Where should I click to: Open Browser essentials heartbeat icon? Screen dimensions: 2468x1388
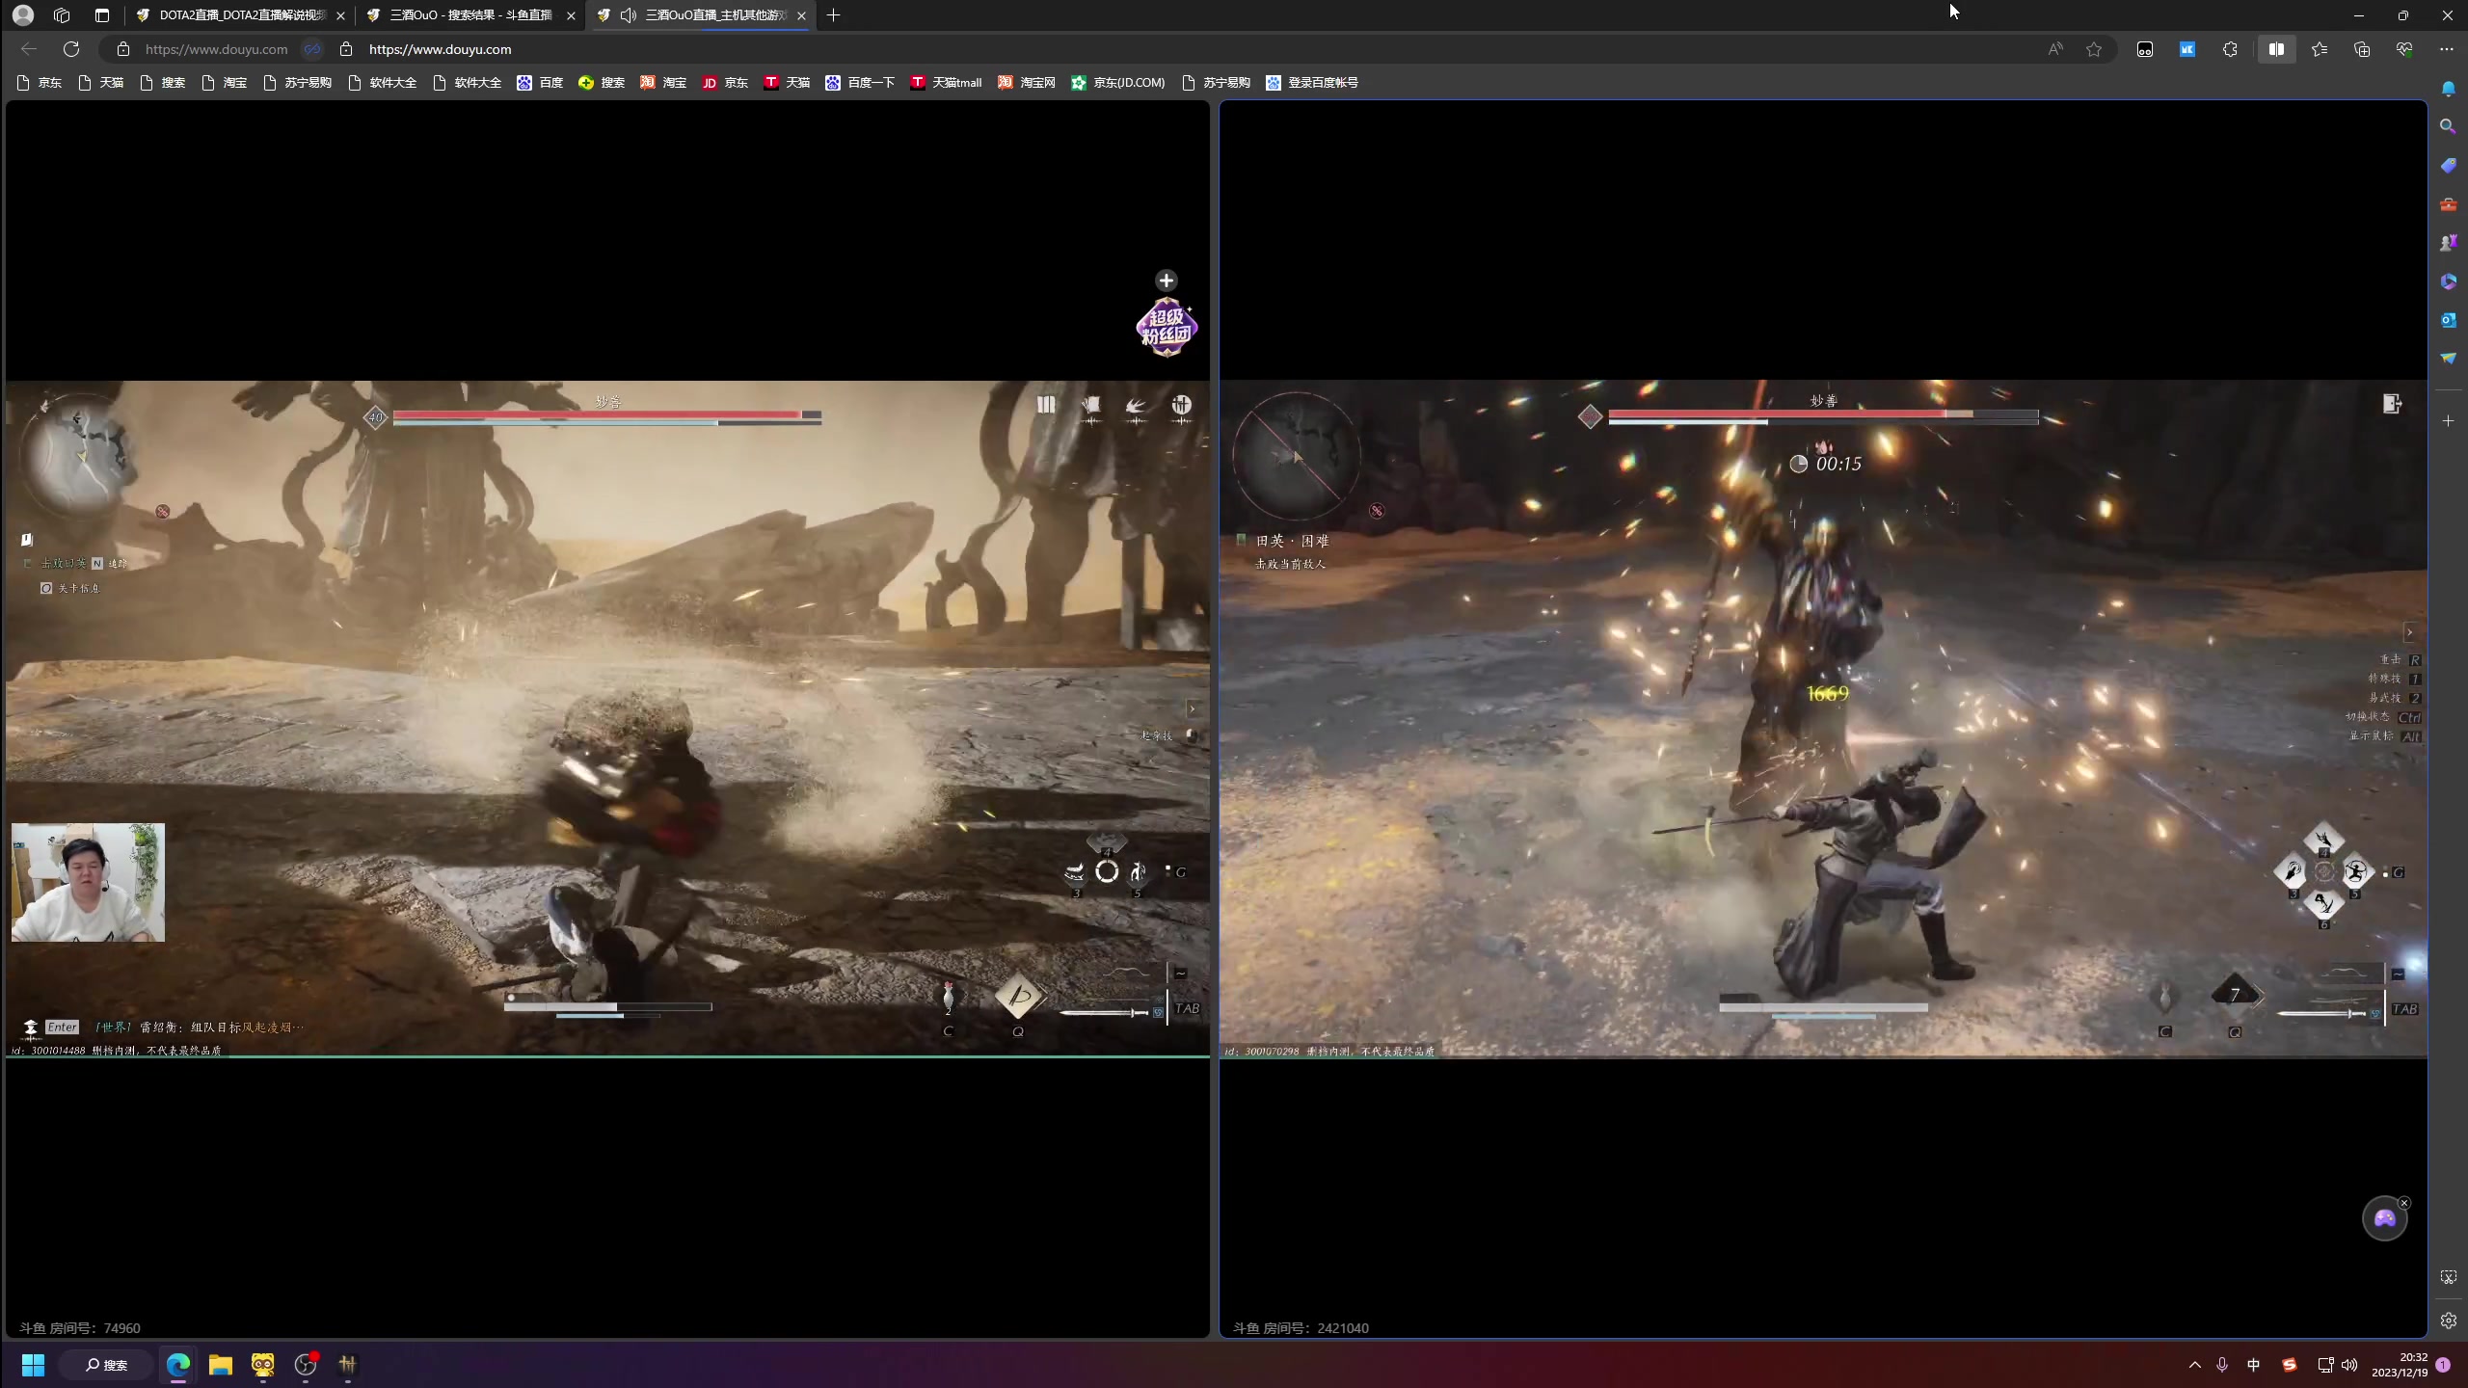pos(2404,49)
